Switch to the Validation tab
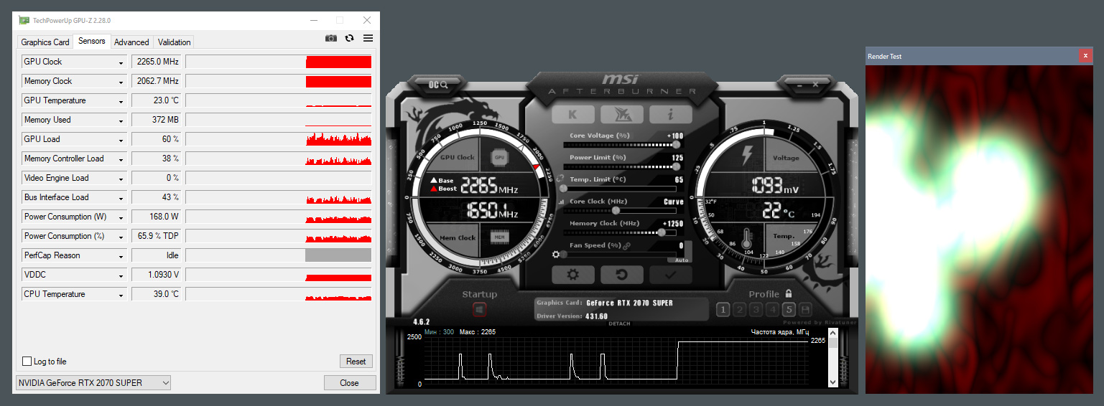The width and height of the screenshot is (1104, 406). (x=175, y=42)
